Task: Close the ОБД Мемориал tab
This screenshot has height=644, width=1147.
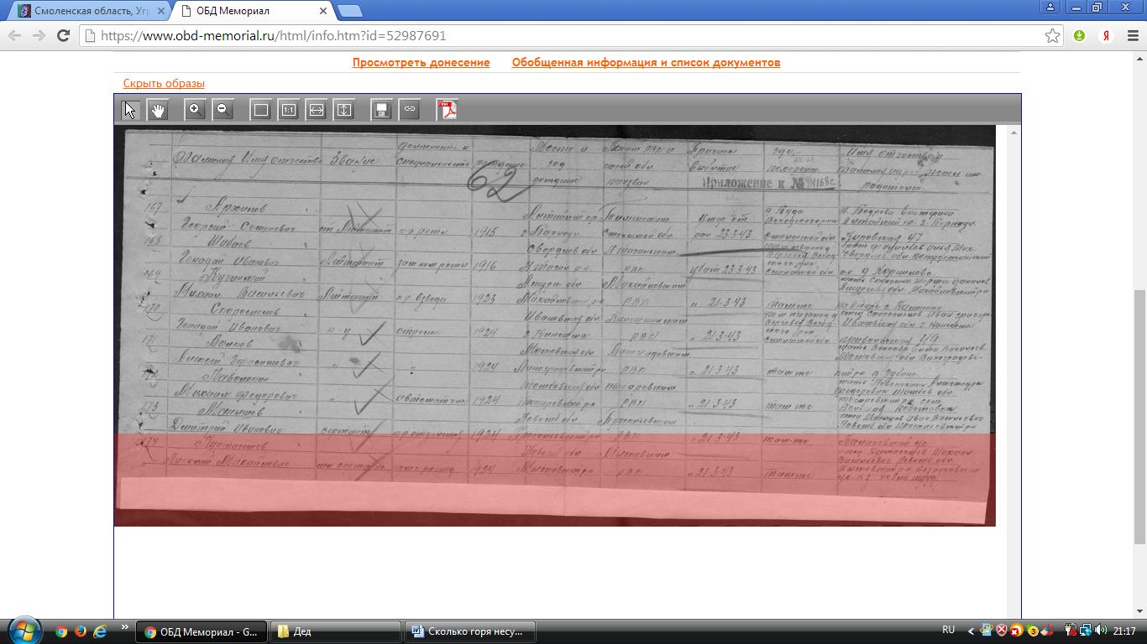Action: 323,11
